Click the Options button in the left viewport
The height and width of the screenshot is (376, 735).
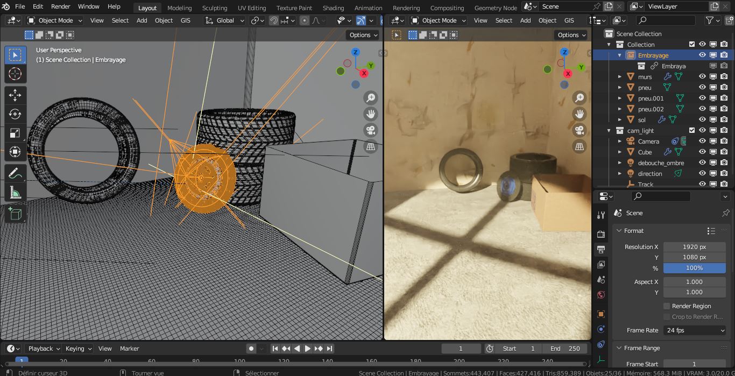[362, 34]
